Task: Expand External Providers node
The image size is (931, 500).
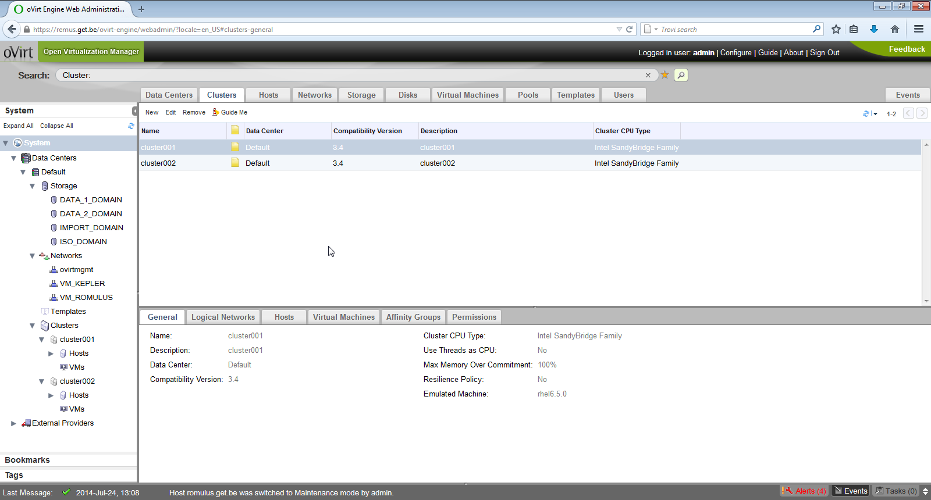Action: 14,423
